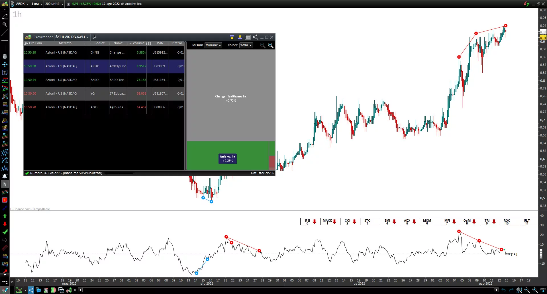Click the ProScreener layout view icon
547x294 pixels.
click(248, 37)
